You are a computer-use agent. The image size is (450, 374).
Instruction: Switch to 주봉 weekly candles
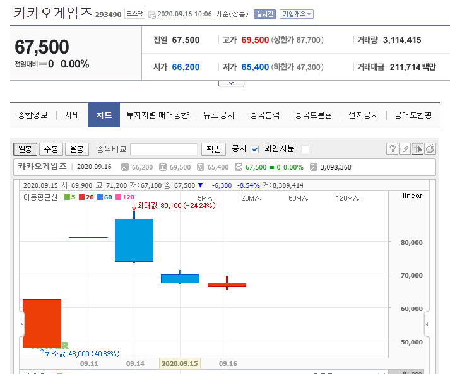point(51,149)
